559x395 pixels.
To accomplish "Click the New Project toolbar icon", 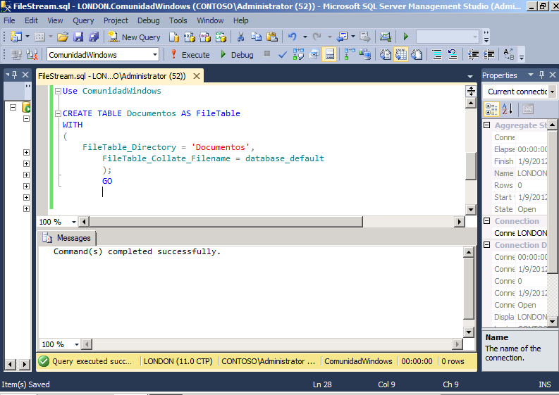I will (16, 37).
